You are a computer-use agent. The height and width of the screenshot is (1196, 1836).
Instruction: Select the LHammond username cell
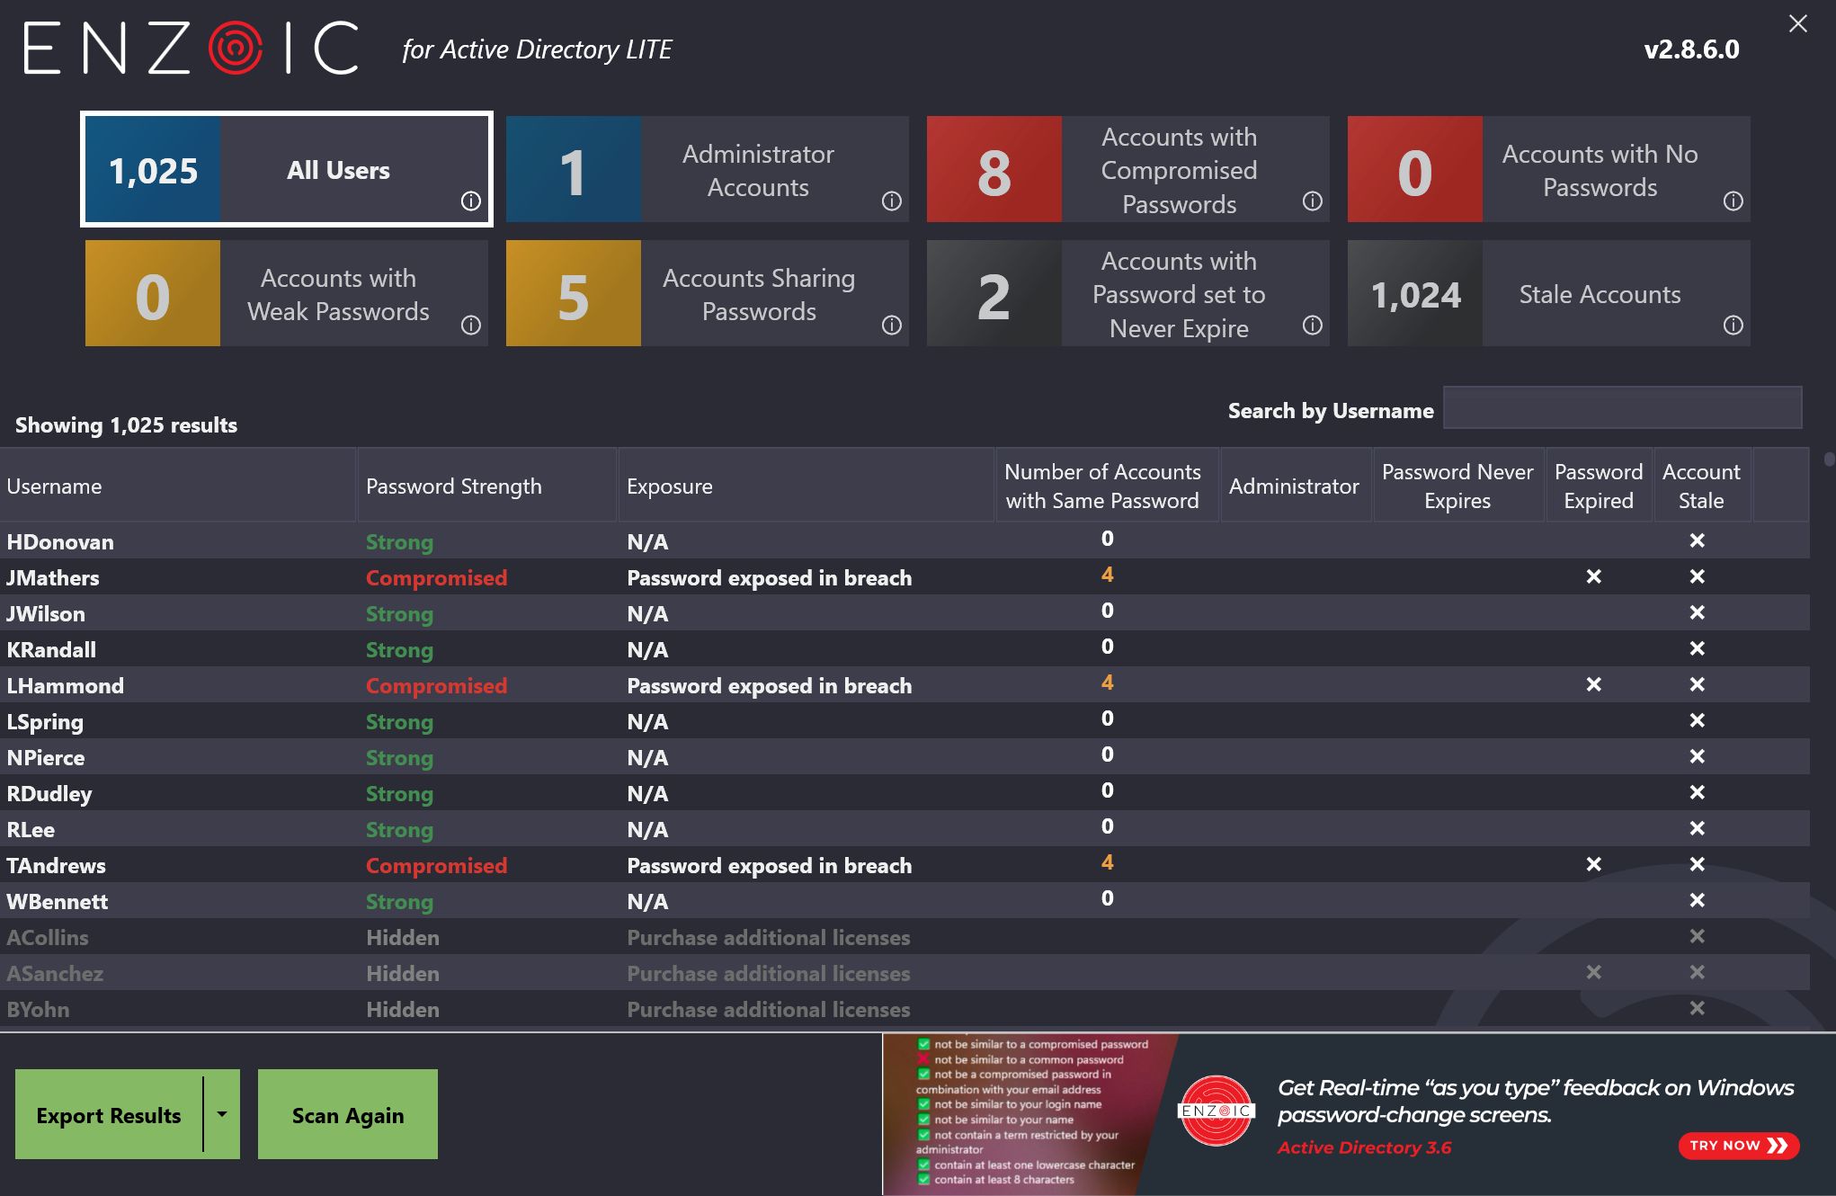point(65,685)
